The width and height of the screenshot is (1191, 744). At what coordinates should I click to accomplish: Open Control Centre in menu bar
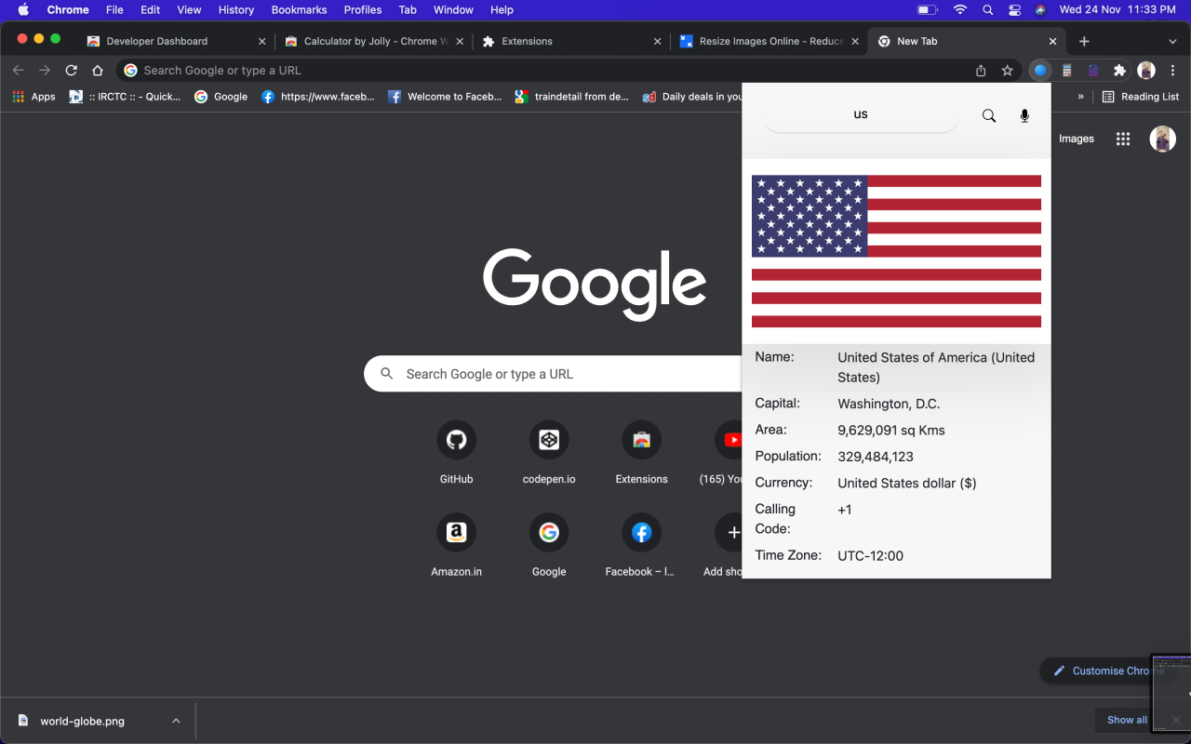[x=1014, y=9]
